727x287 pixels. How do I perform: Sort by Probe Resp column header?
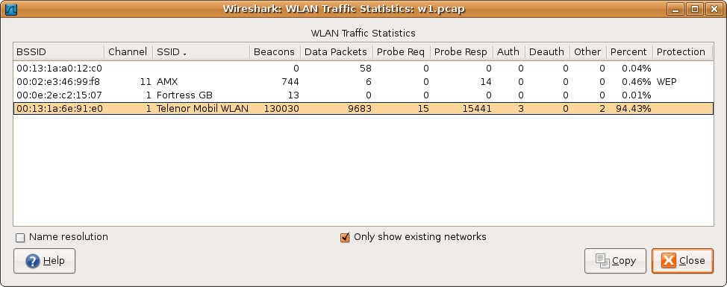click(x=462, y=52)
